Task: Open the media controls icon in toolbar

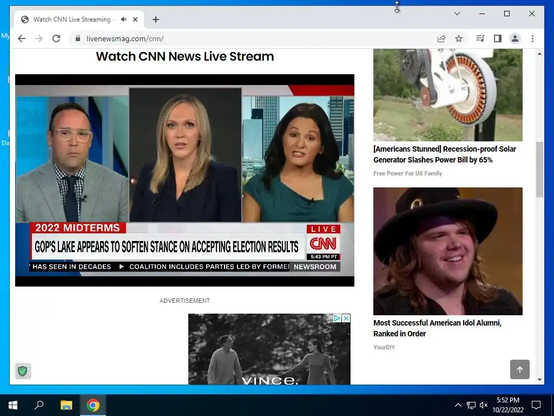Action: coord(480,38)
